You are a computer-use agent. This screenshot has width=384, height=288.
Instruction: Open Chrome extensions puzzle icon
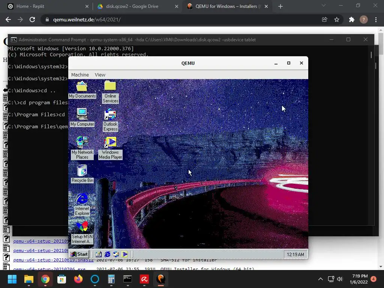[352, 19]
